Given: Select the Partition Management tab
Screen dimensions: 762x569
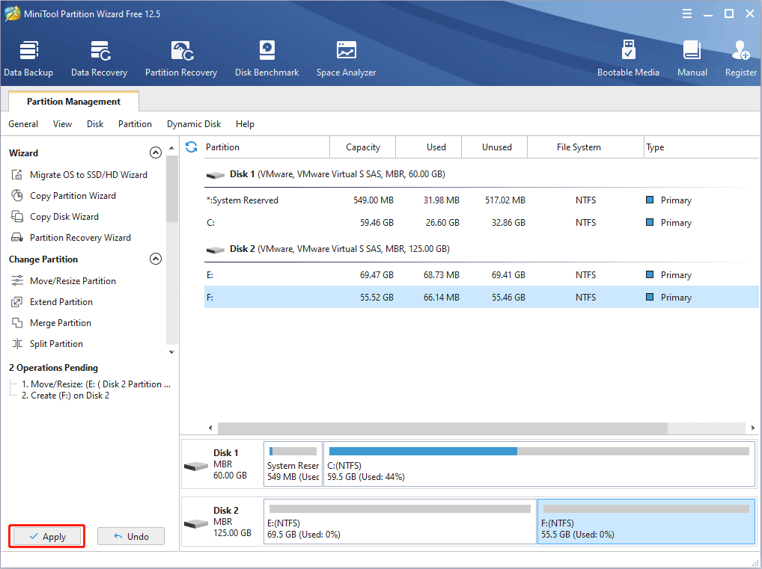Looking at the screenshot, I should click(74, 102).
